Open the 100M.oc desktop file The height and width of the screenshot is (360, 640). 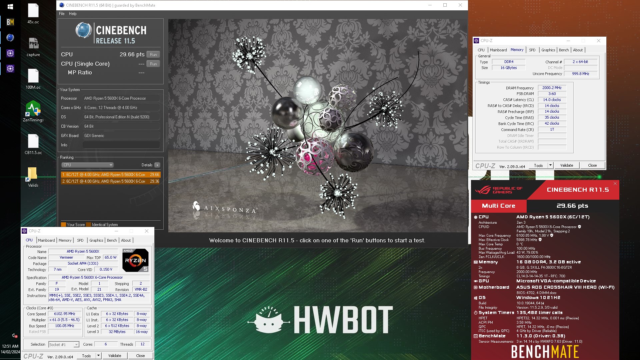[33, 79]
